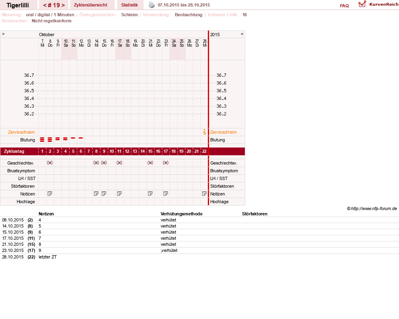Click the Verhütungsmethode column header
Viewport: 399px width, 319px height.
181,214
